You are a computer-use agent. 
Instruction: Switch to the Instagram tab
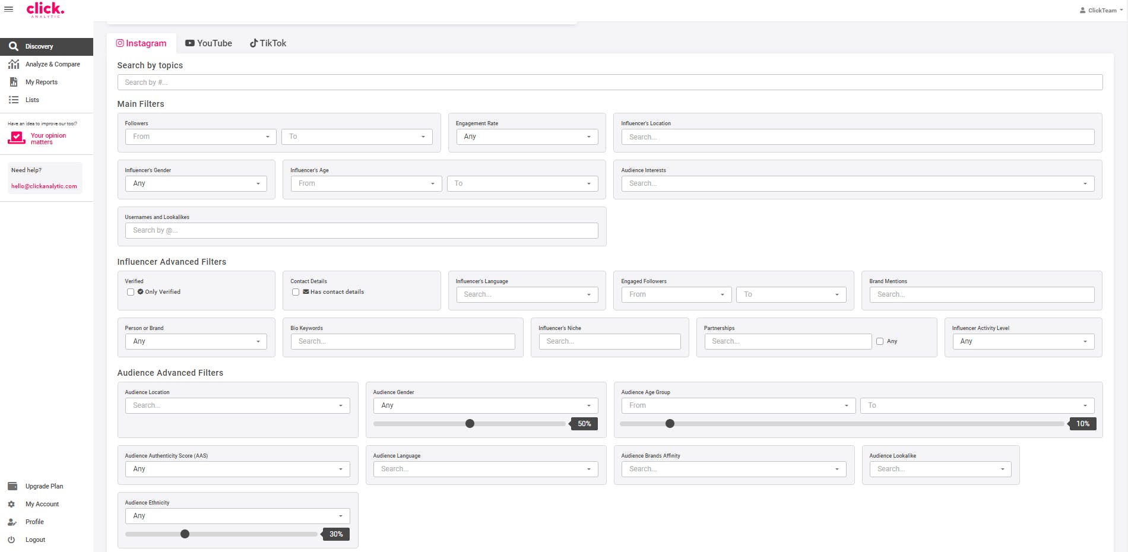click(141, 43)
